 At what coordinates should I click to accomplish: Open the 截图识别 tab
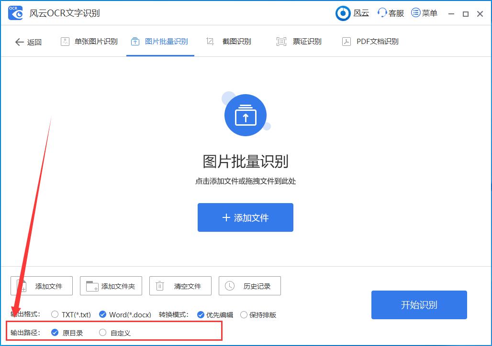click(x=228, y=42)
